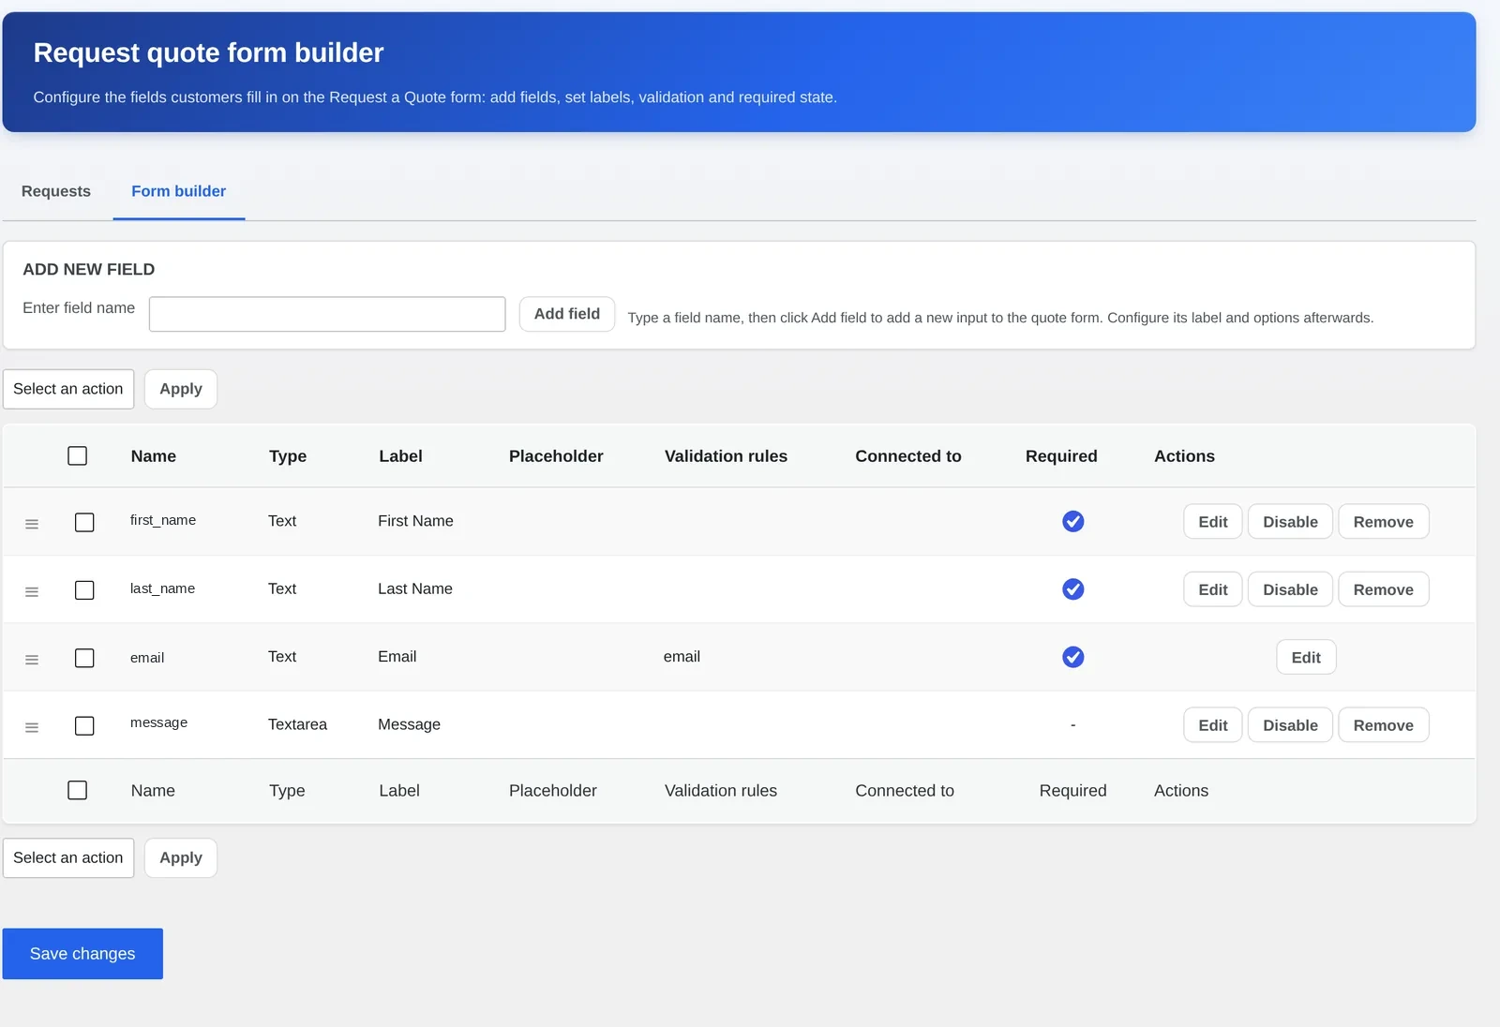The height and width of the screenshot is (1027, 1500).
Task: Click the required checkmark icon for first_name
Action: pyautogui.click(x=1073, y=521)
